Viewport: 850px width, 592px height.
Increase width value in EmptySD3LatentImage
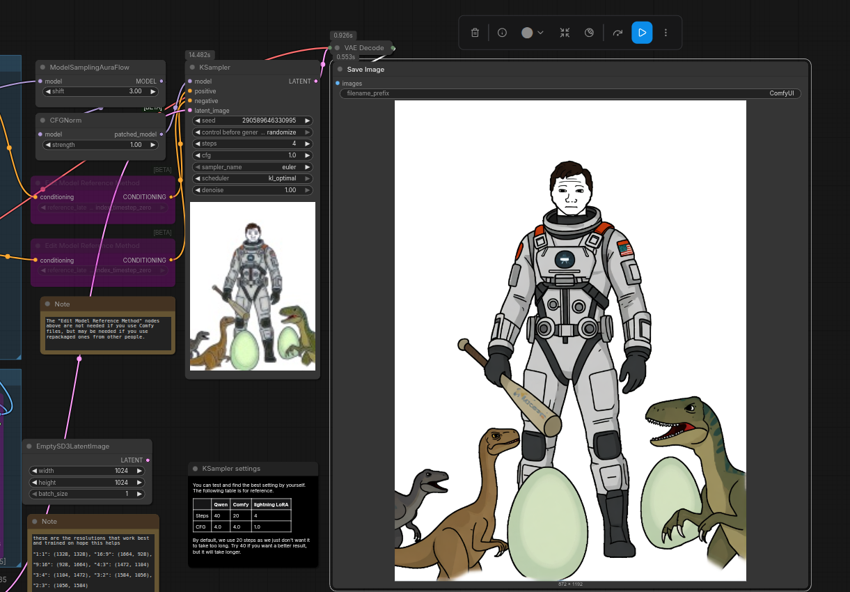(x=139, y=471)
